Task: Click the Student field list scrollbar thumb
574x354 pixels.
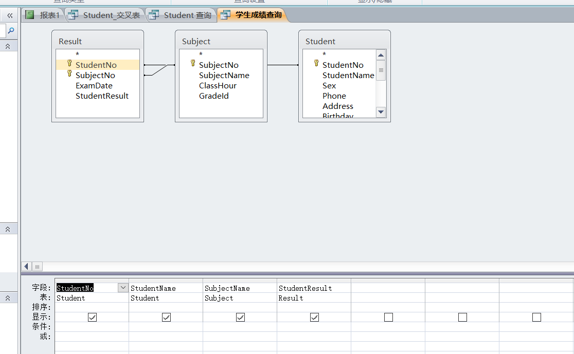Action: point(381,70)
